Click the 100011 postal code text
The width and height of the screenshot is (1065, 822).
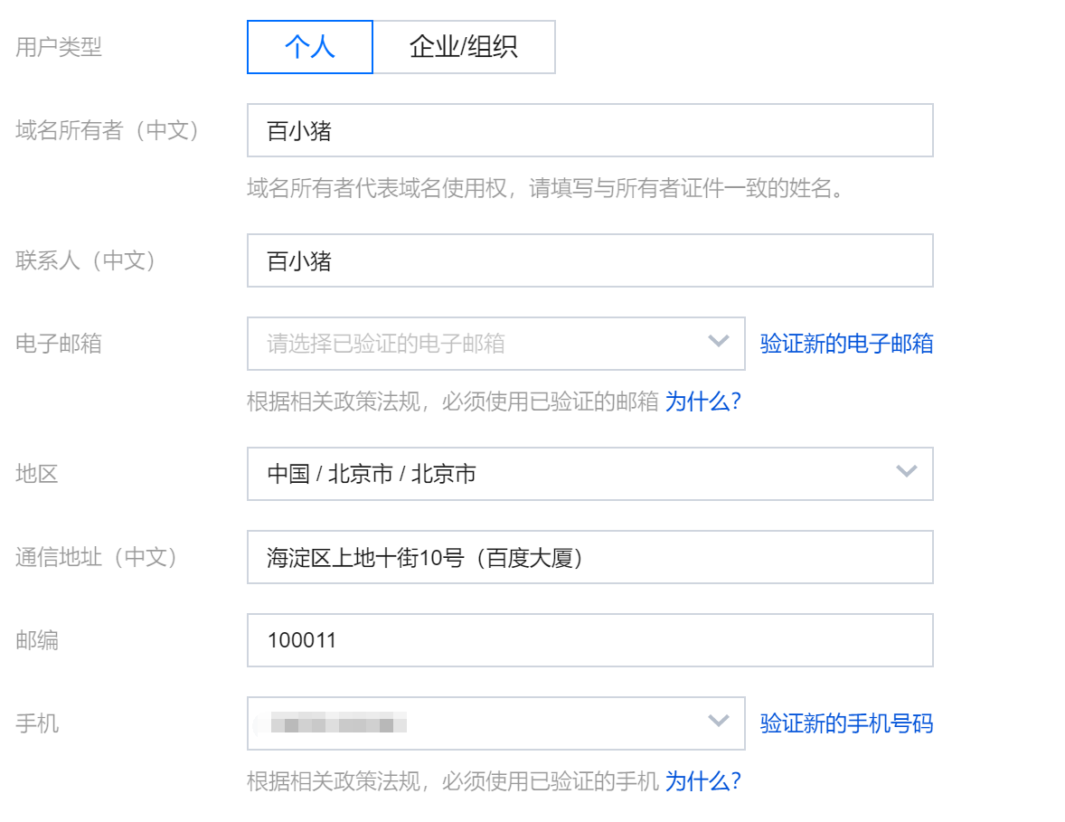click(x=302, y=640)
